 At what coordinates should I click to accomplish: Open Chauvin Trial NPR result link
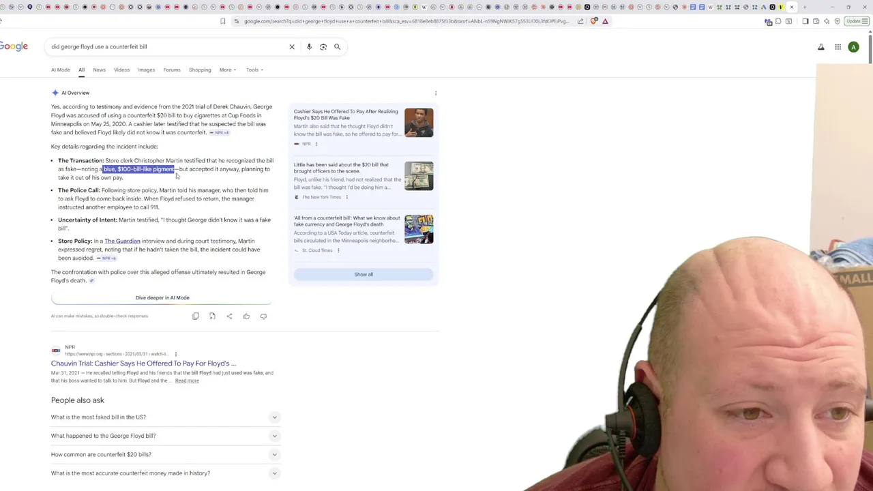pos(143,363)
